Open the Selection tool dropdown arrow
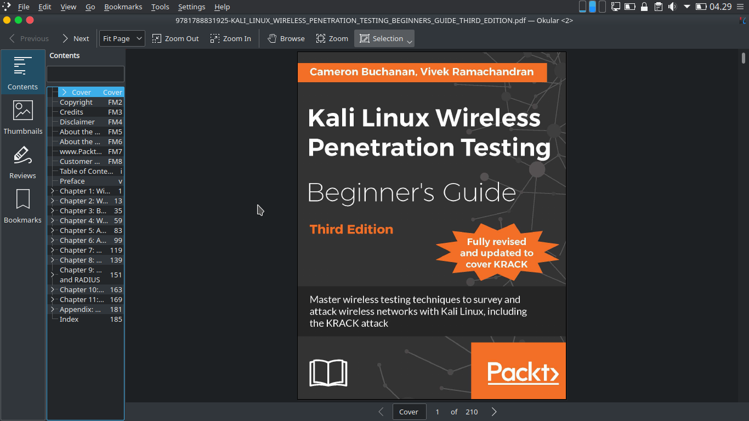 pyautogui.click(x=410, y=42)
